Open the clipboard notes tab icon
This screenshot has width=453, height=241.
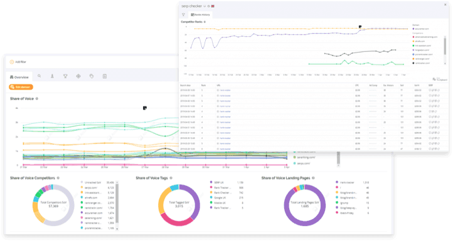(x=105, y=76)
